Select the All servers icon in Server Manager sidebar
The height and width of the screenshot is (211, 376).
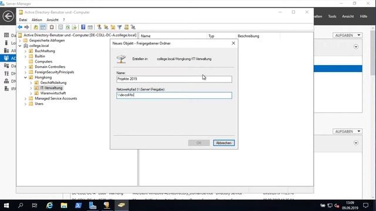tap(6, 50)
